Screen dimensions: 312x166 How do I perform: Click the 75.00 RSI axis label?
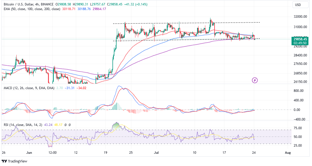(x=298, y=128)
